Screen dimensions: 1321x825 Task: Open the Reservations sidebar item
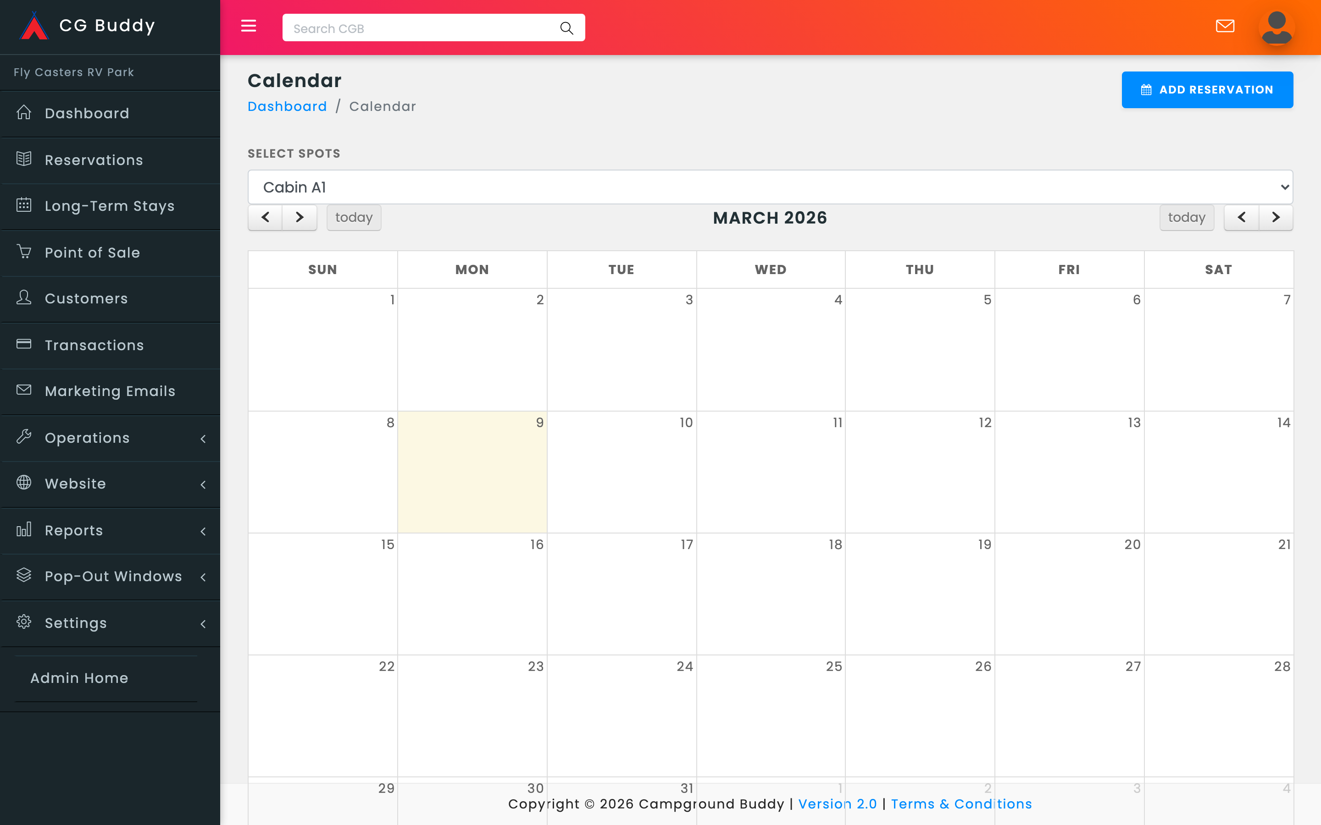coord(94,159)
